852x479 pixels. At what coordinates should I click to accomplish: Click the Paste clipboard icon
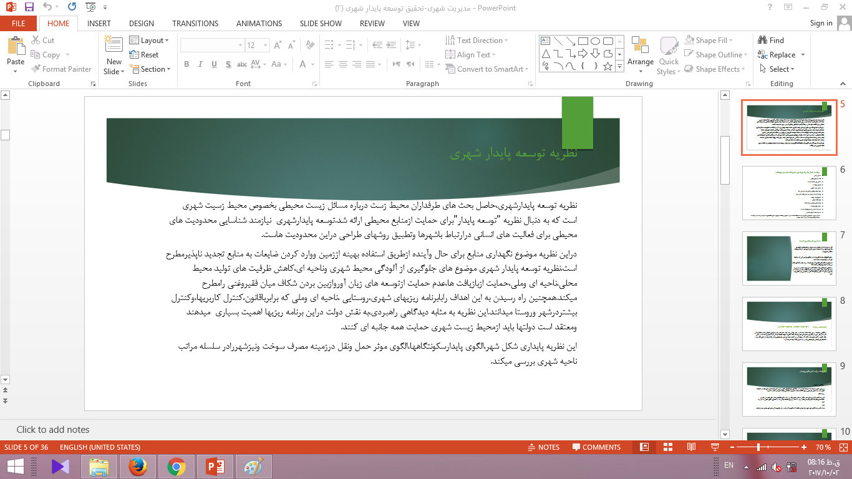16,46
